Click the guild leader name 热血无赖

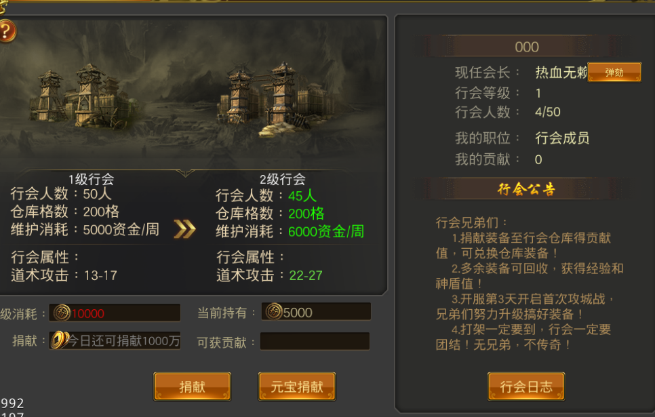point(561,73)
